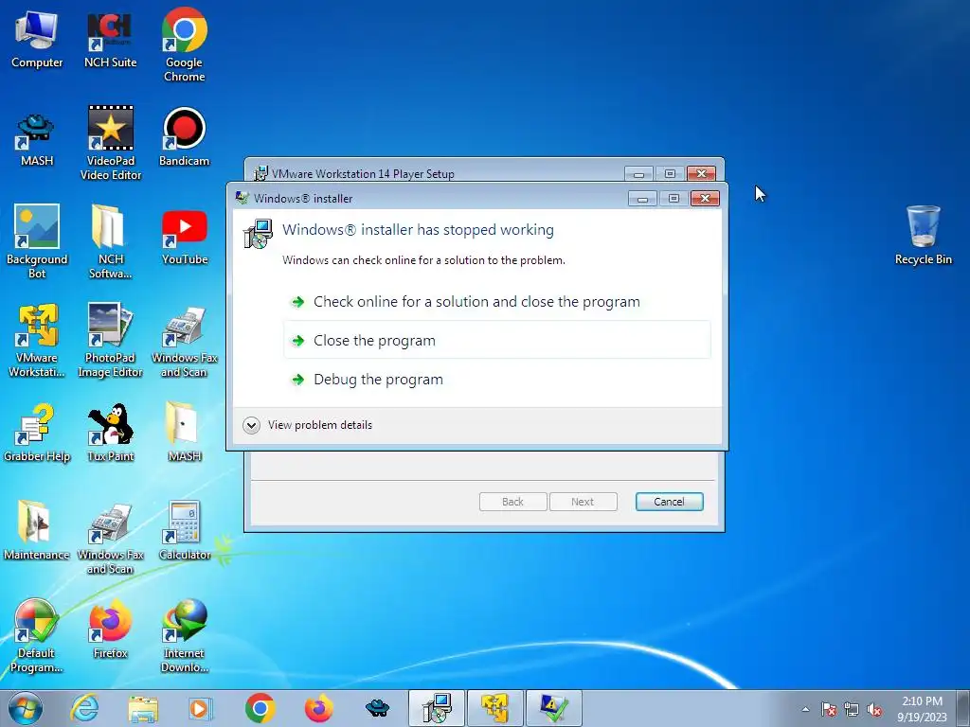
Task: Close the Windows installer error dialog
Action: [705, 199]
